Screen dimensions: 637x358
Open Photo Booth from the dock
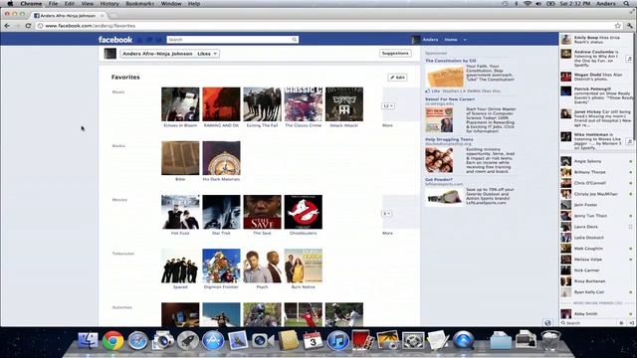point(362,340)
